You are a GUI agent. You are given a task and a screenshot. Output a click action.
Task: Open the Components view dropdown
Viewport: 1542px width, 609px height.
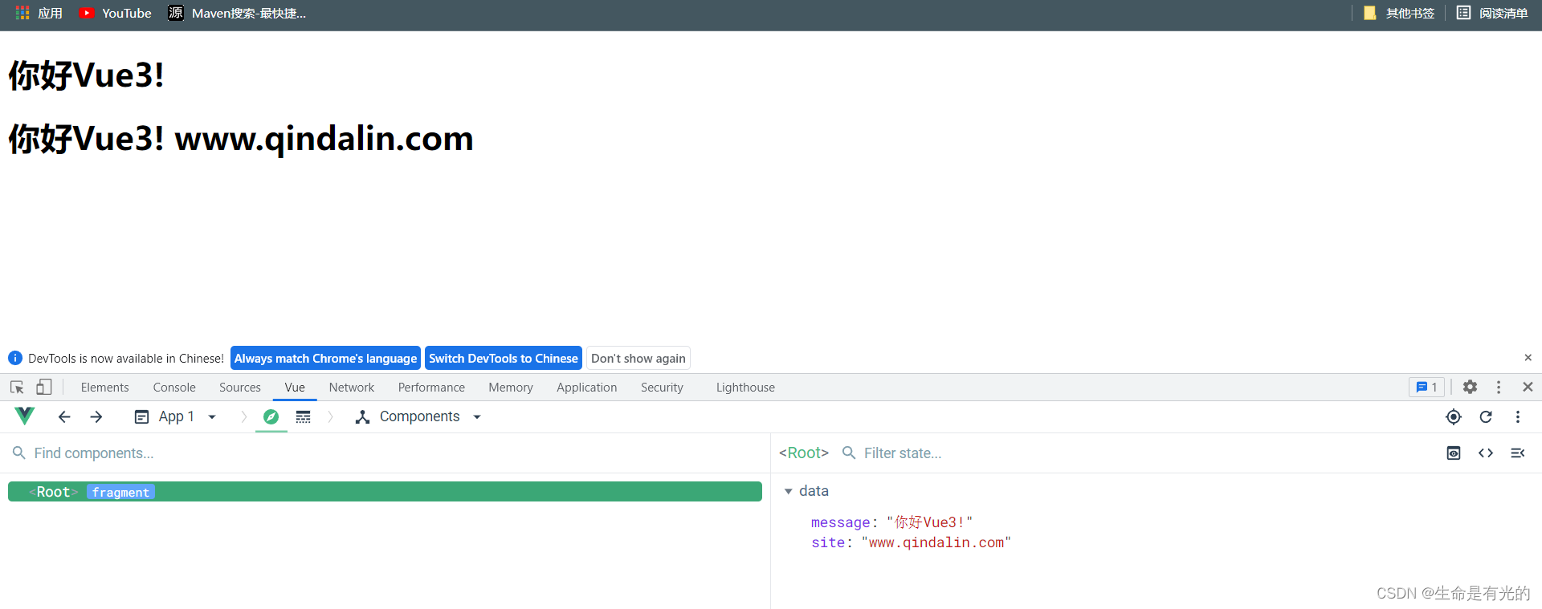418,416
